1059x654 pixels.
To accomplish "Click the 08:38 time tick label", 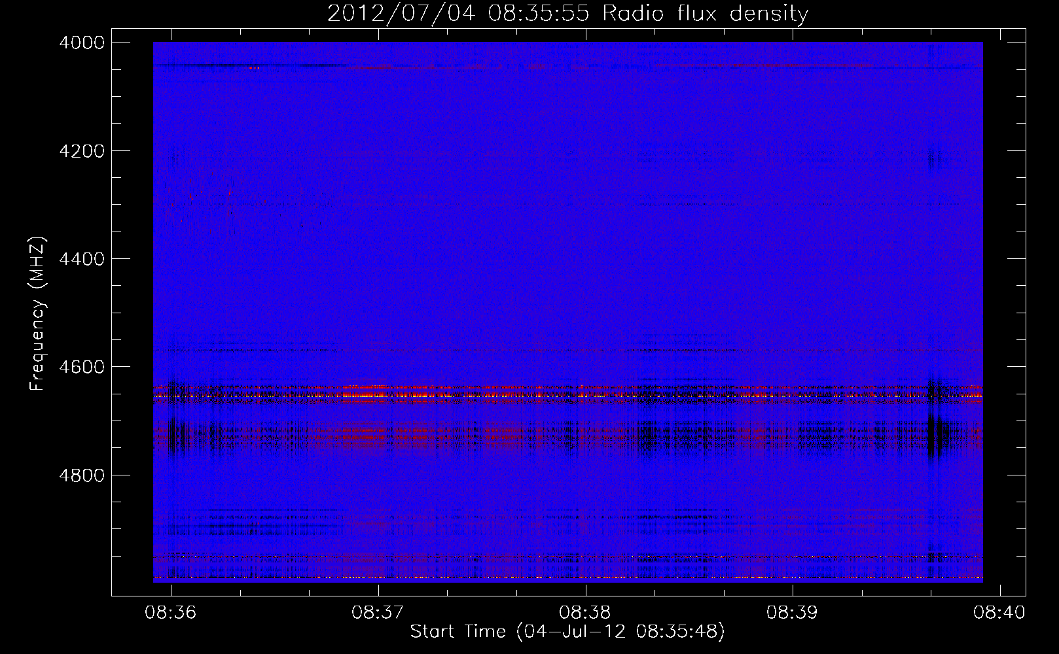I will (585, 613).
